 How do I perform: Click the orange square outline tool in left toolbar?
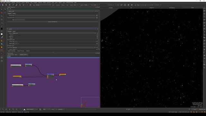[2, 50]
